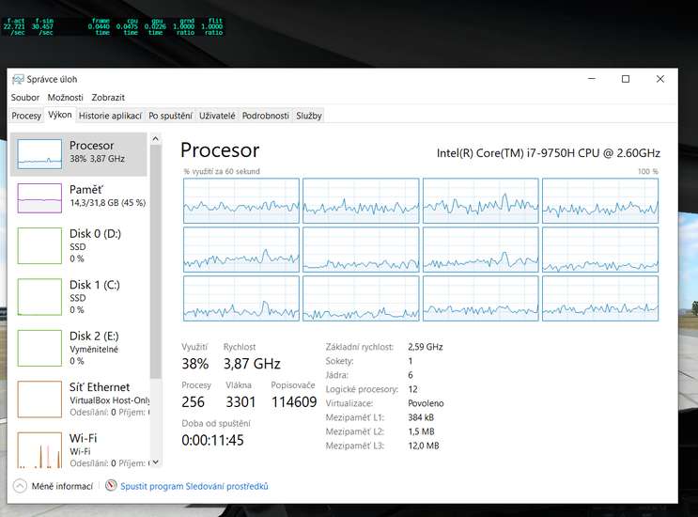
Task: Go to the Podrobnosti tab
Action: click(265, 116)
